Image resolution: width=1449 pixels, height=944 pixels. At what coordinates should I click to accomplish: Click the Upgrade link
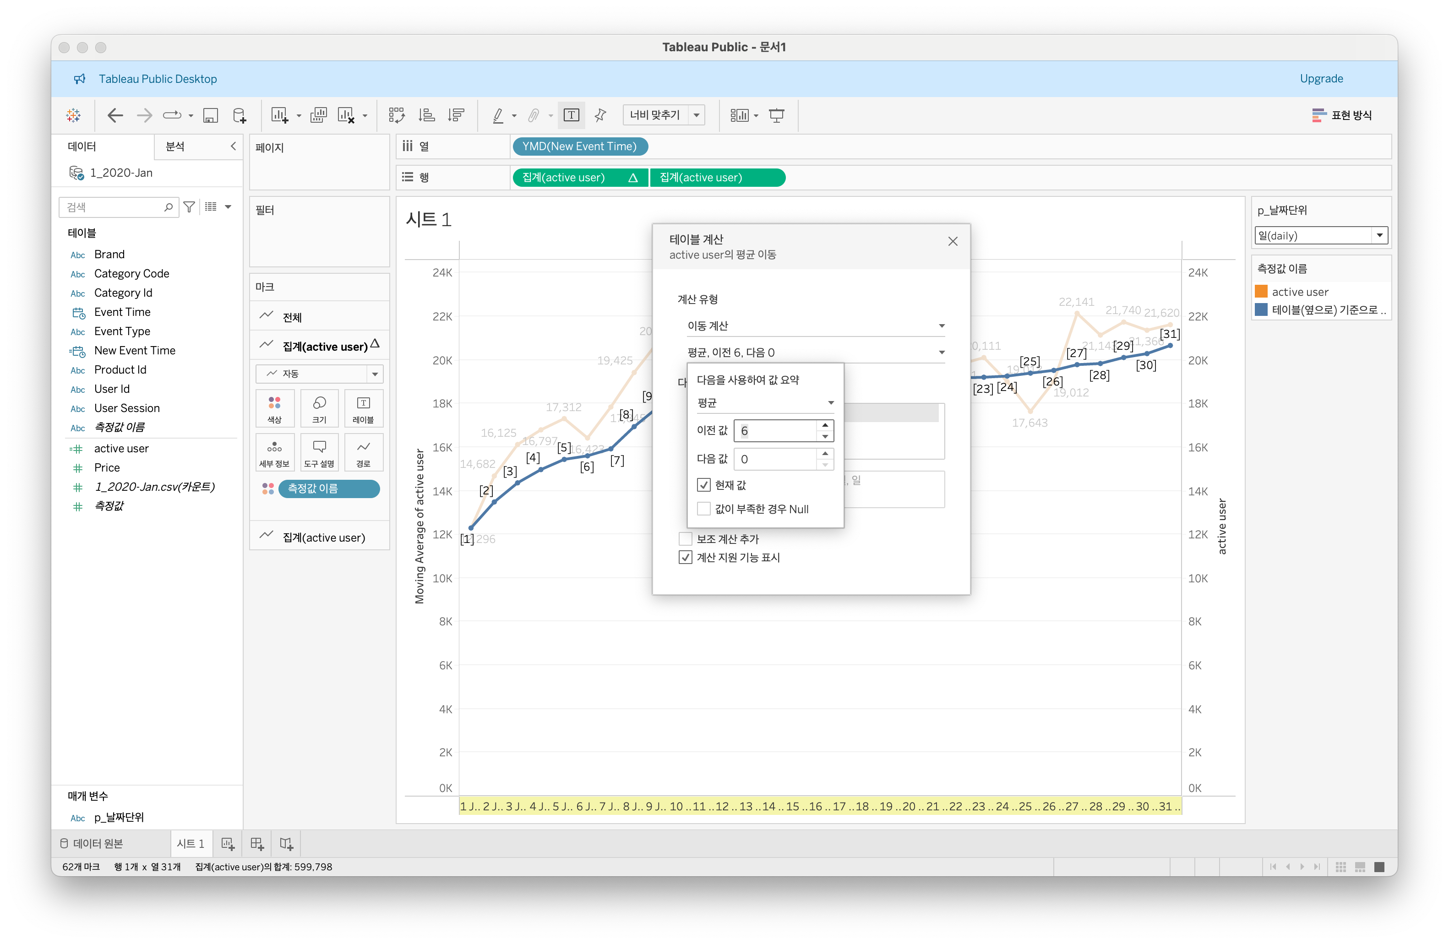tap(1321, 79)
